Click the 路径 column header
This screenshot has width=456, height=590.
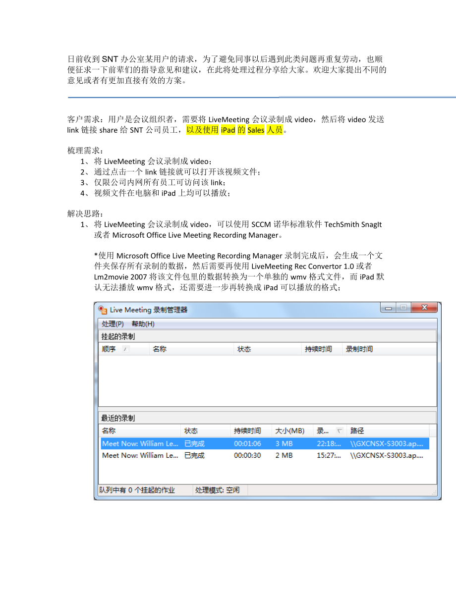tap(388, 431)
